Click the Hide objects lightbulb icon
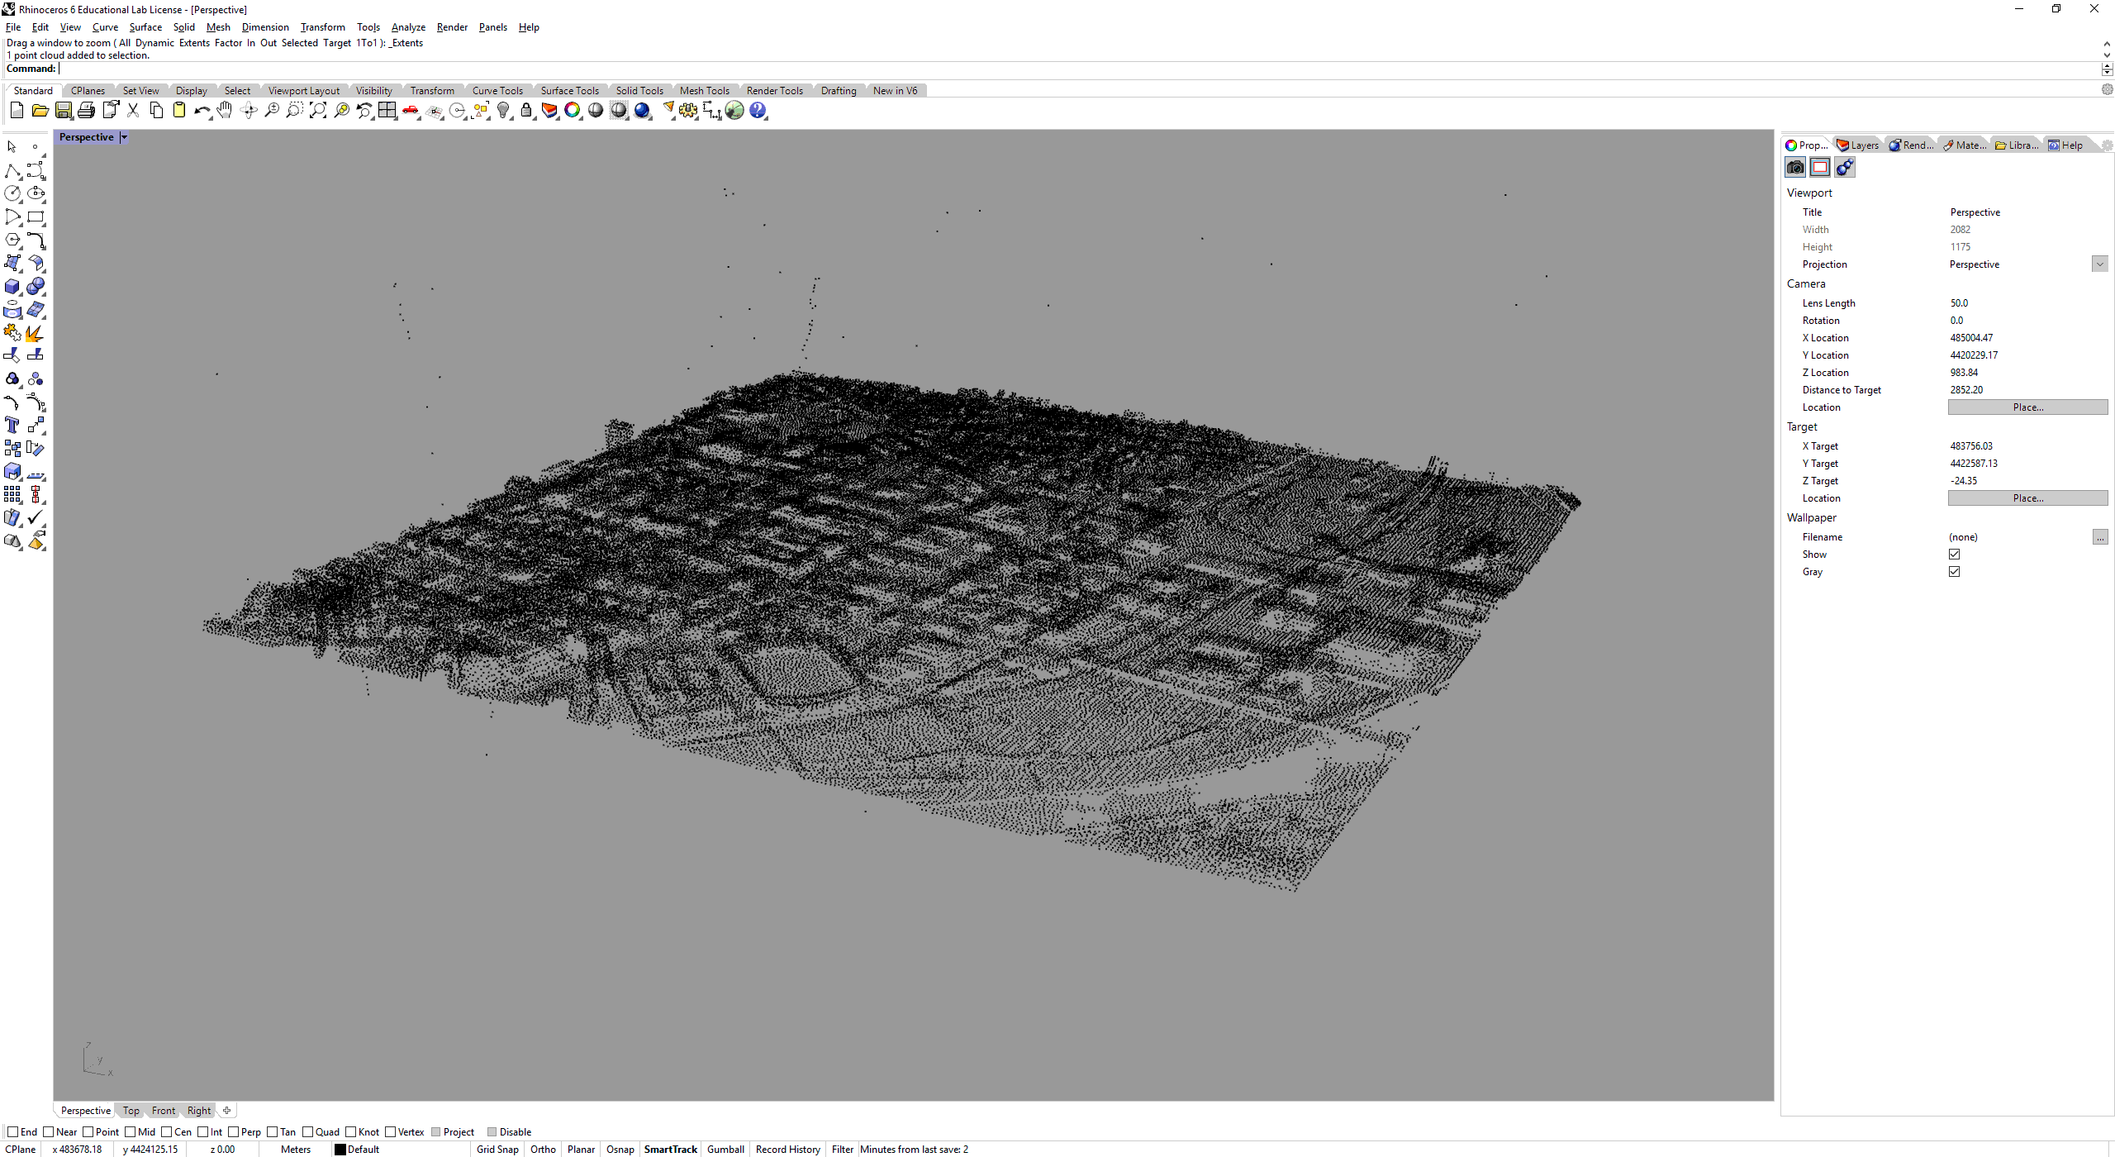 pyautogui.click(x=503, y=111)
